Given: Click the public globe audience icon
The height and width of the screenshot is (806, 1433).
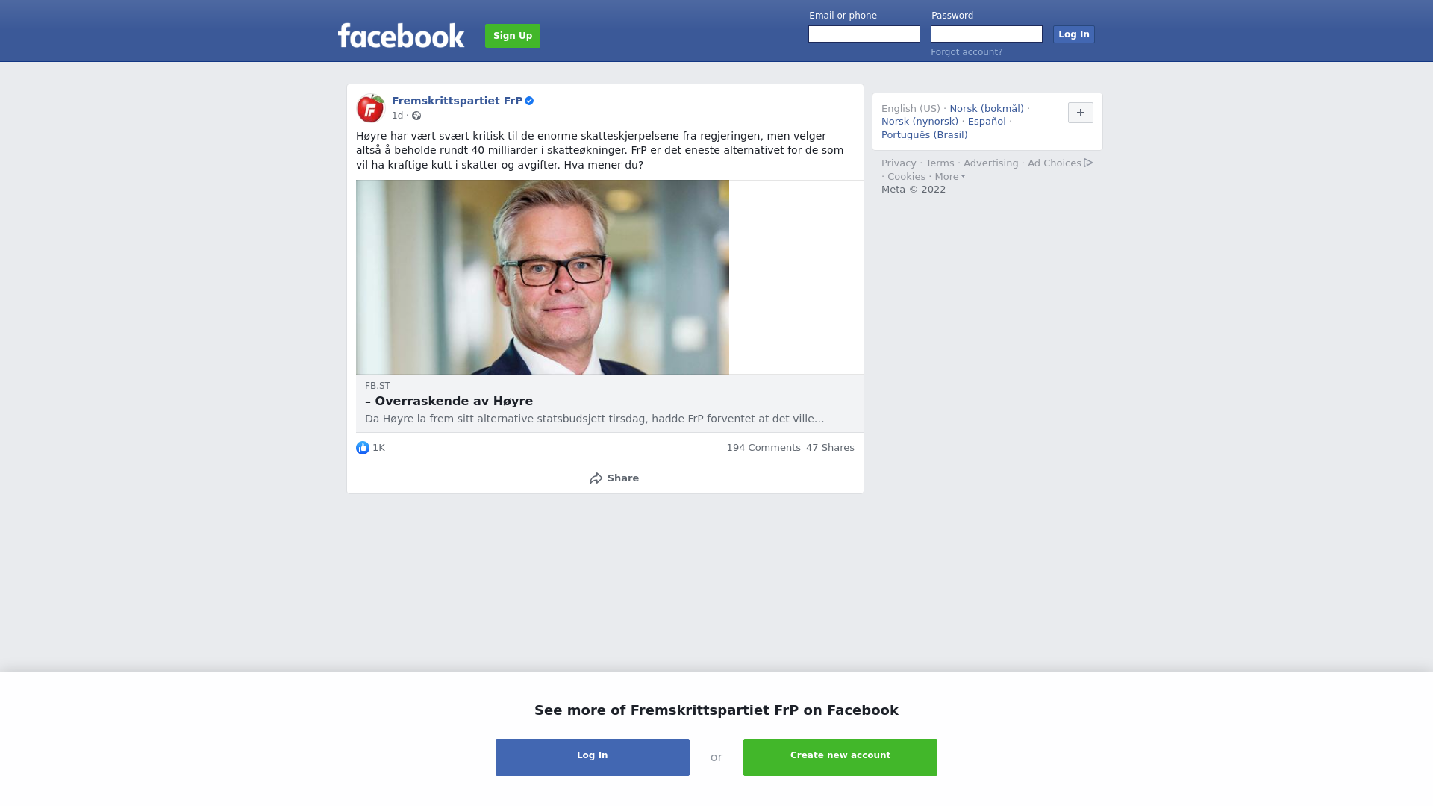Looking at the screenshot, I should point(416,116).
